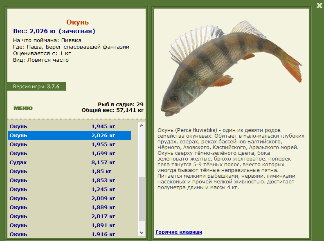Click the Где: Паша location line
The height and width of the screenshot is (241, 324).
[71, 47]
